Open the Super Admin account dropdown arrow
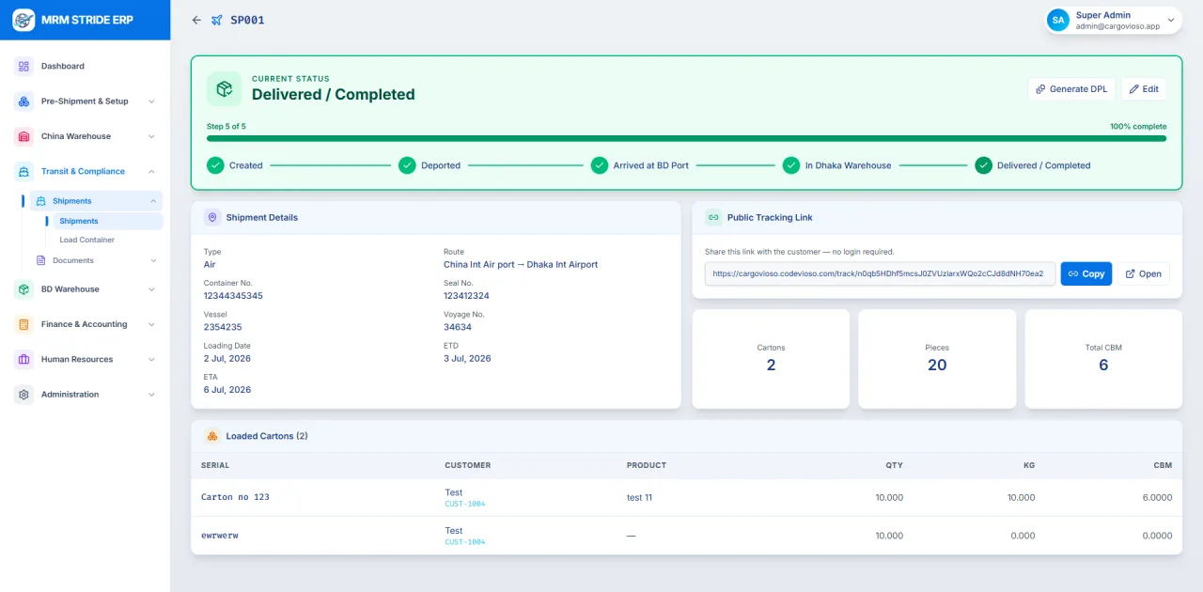1203x592 pixels. point(1171,20)
